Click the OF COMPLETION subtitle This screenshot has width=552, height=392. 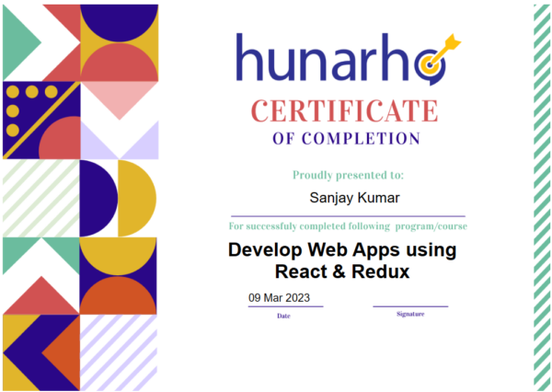pos(347,139)
